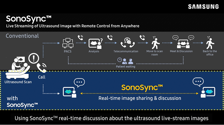
Task: Click the yellow SonoSync text in blue panel
Action: click(x=142, y=87)
